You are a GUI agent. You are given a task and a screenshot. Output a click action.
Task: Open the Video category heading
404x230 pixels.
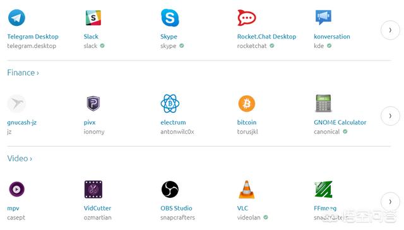pos(20,158)
